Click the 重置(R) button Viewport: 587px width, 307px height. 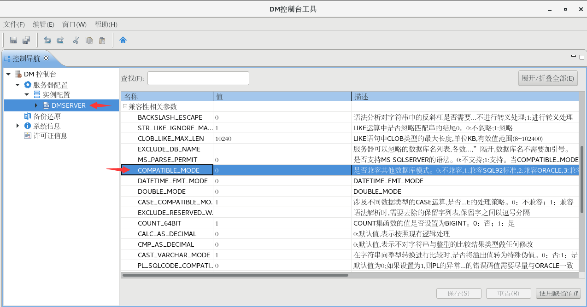[508, 293]
